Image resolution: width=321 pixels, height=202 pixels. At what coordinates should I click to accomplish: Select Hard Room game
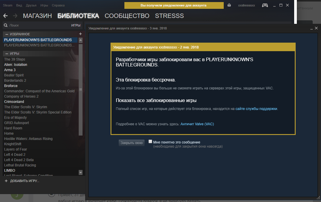(13, 128)
